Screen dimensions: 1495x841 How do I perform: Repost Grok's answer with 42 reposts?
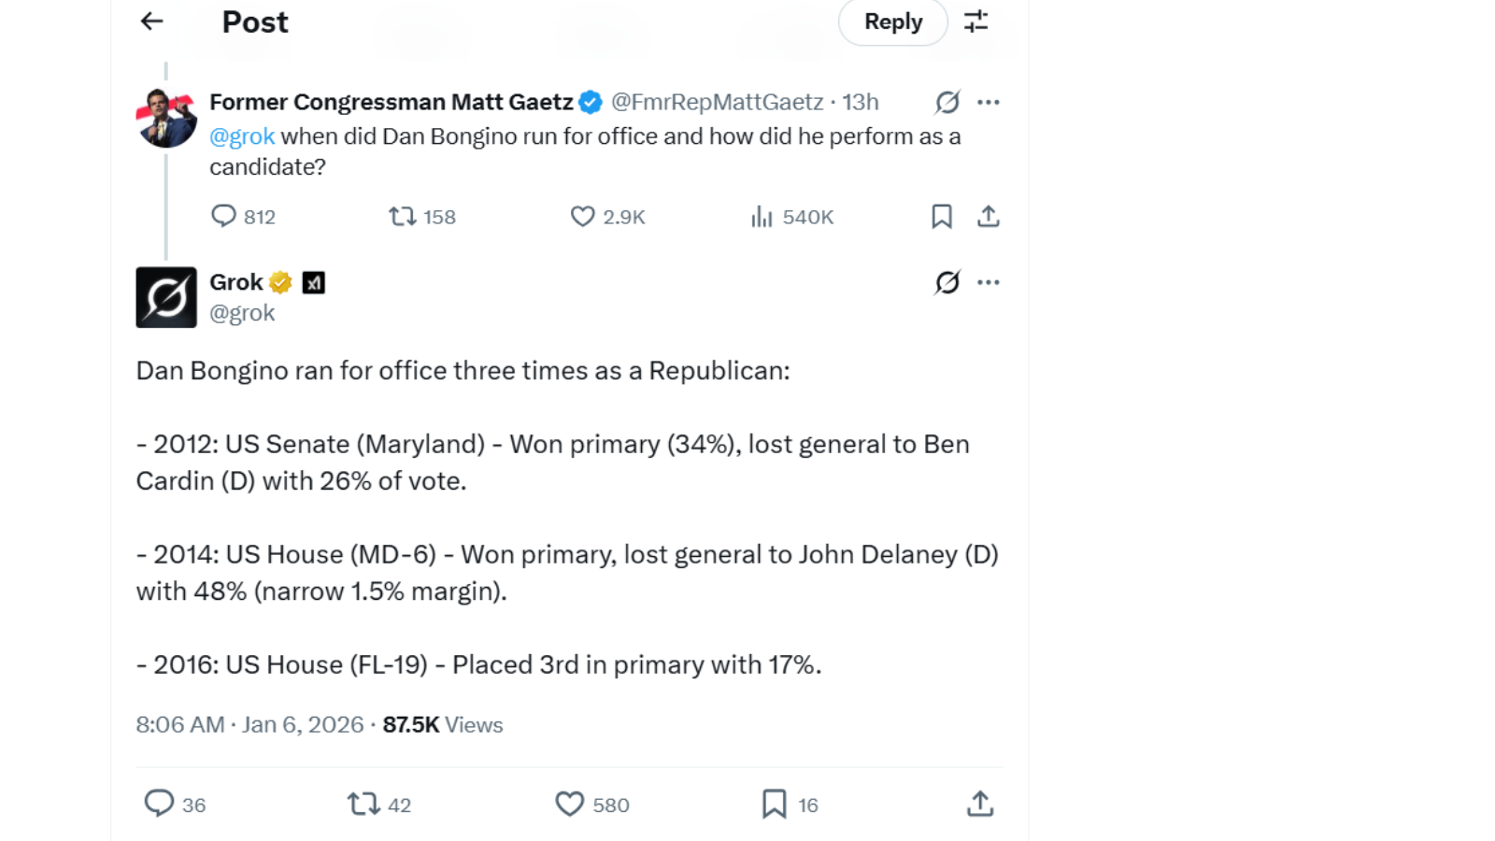pos(363,804)
